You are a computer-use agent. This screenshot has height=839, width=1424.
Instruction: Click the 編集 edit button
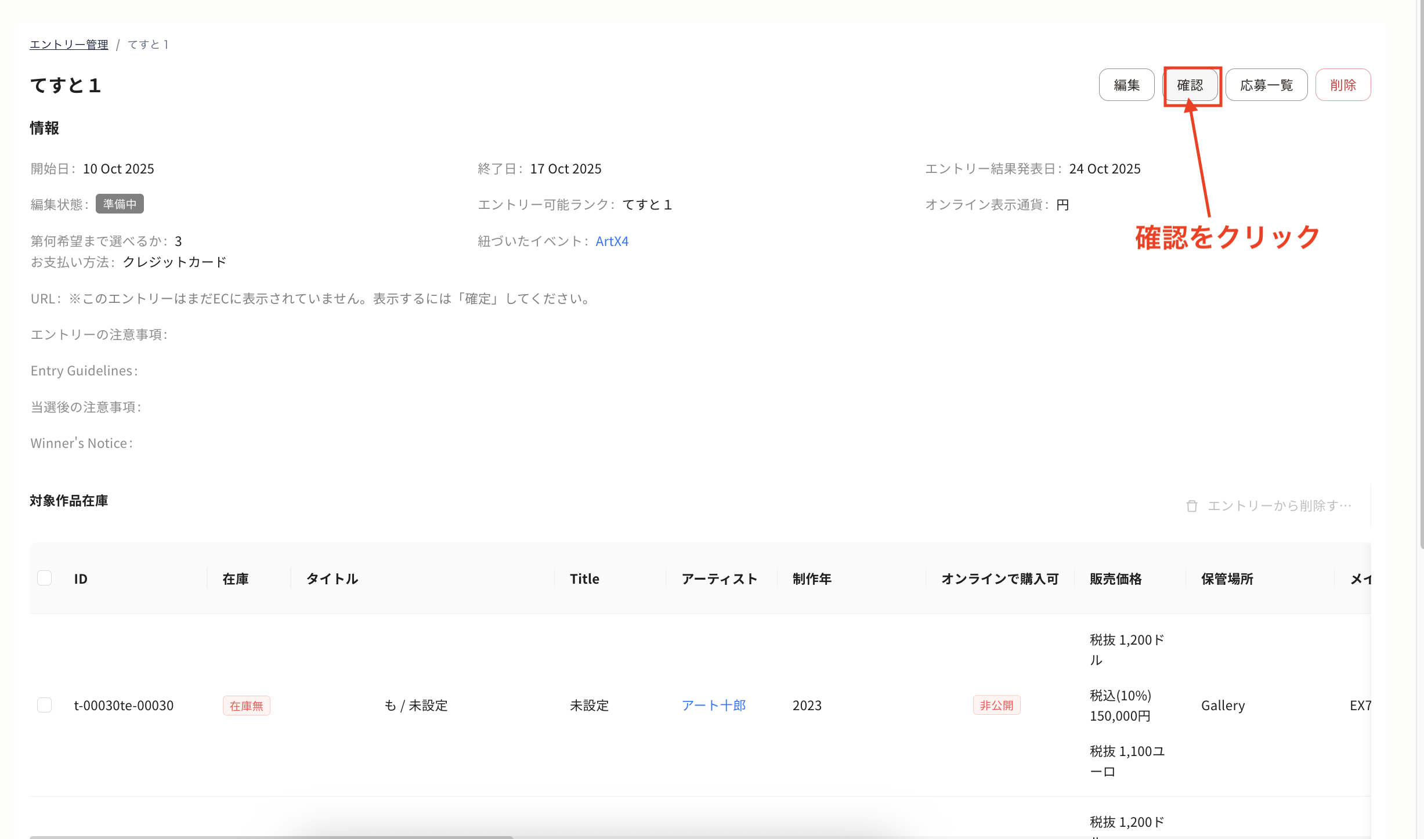point(1126,85)
